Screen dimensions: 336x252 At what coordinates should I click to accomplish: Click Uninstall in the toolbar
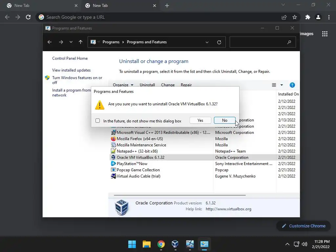(147, 85)
